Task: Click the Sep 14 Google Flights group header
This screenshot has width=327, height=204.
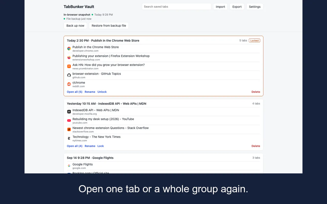Action: pos(90,158)
